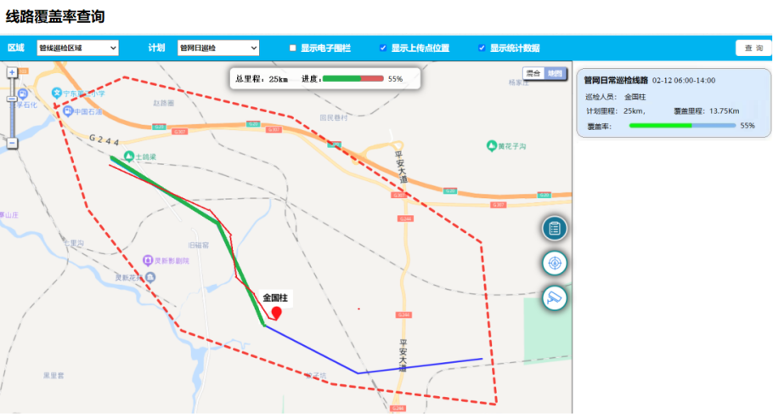Expand the 计划 dropdown showing 管网日巡检
Image resolution: width=773 pixels, height=414 pixels.
(x=217, y=48)
